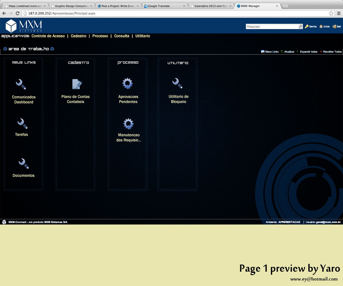Image resolution: width=343 pixels, height=286 pixels.
Task: Open the Controle de Acesso menu
Action: click(x=48, y=36)
